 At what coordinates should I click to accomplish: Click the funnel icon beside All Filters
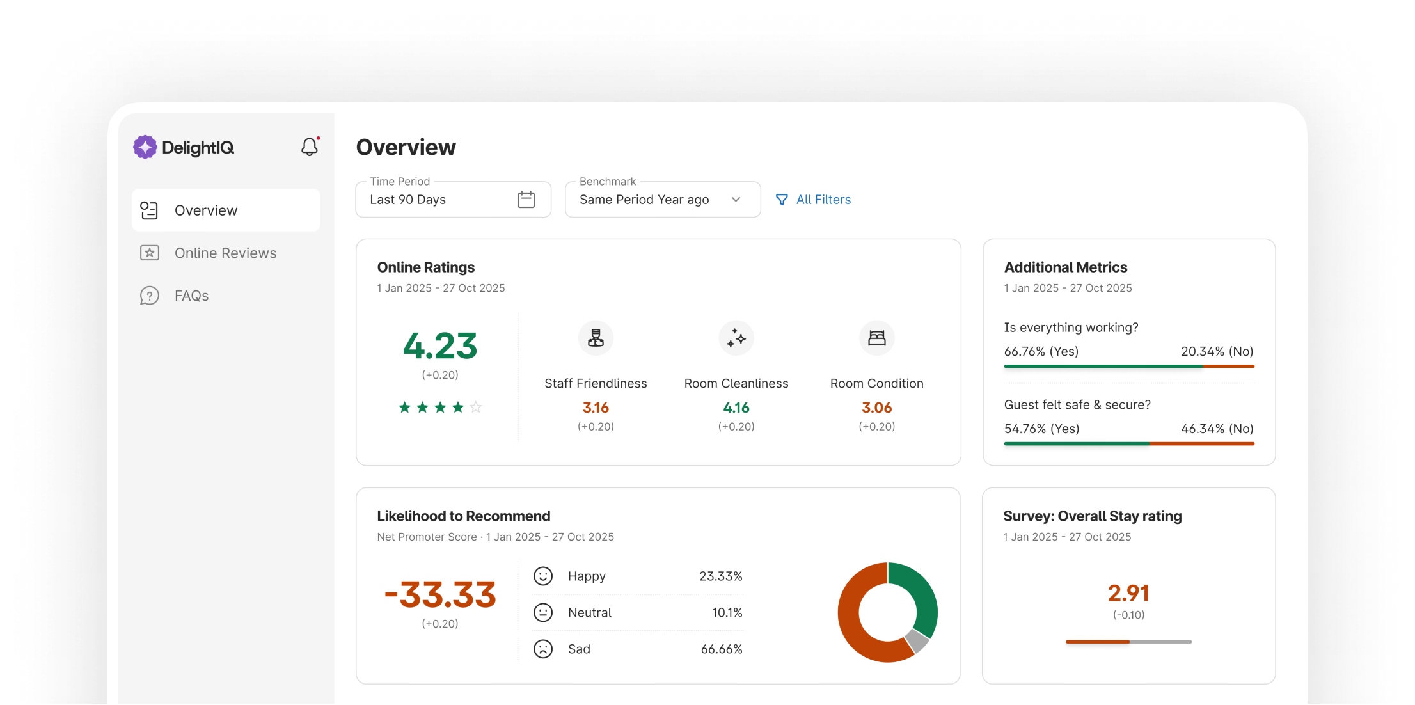click(782, 200)
